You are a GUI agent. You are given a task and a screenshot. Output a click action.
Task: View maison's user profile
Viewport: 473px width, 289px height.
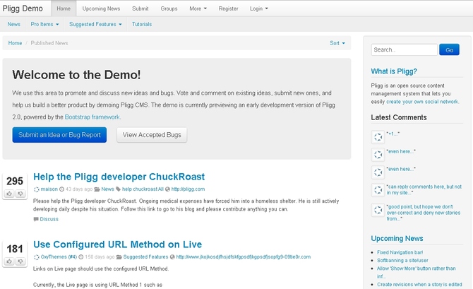click(x=49, y=189)
